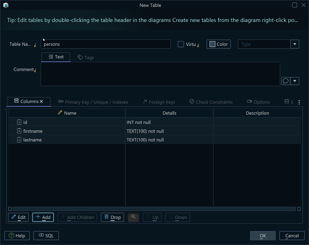Click the speech bubble comment icon button
Screen dimensions: 309x245
coord(286,81)
